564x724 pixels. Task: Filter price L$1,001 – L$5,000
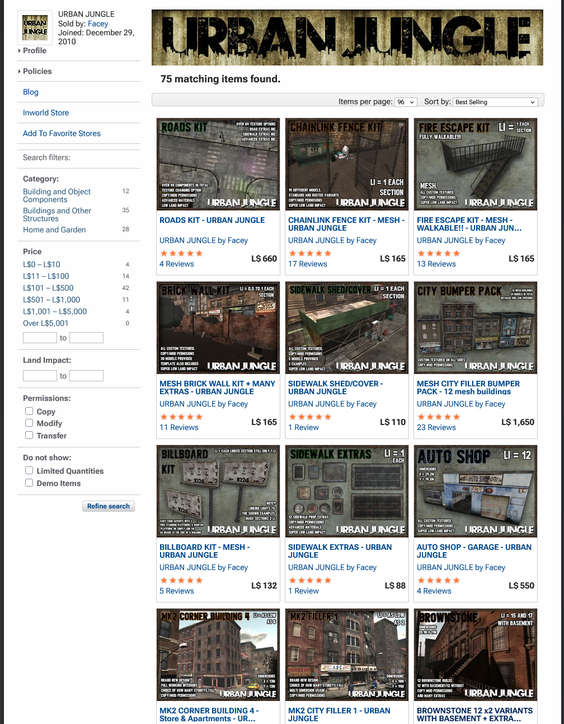[55, 311]
